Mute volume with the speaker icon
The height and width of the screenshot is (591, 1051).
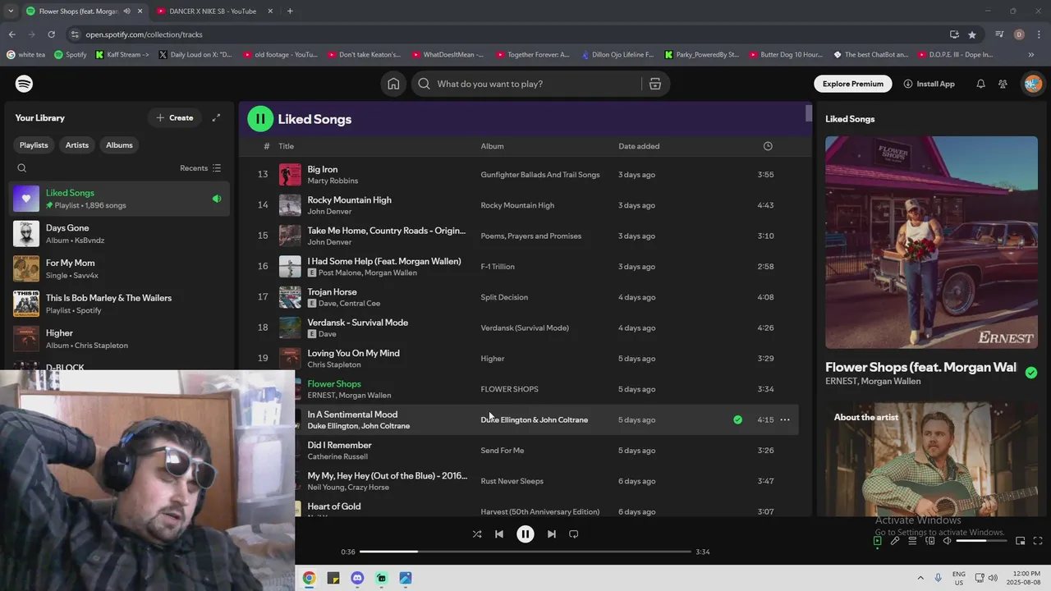click(947, 541)
